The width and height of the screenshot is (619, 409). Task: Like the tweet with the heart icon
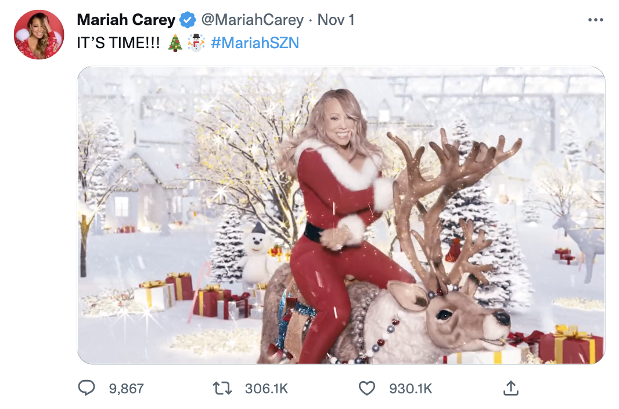click(366, 388)
